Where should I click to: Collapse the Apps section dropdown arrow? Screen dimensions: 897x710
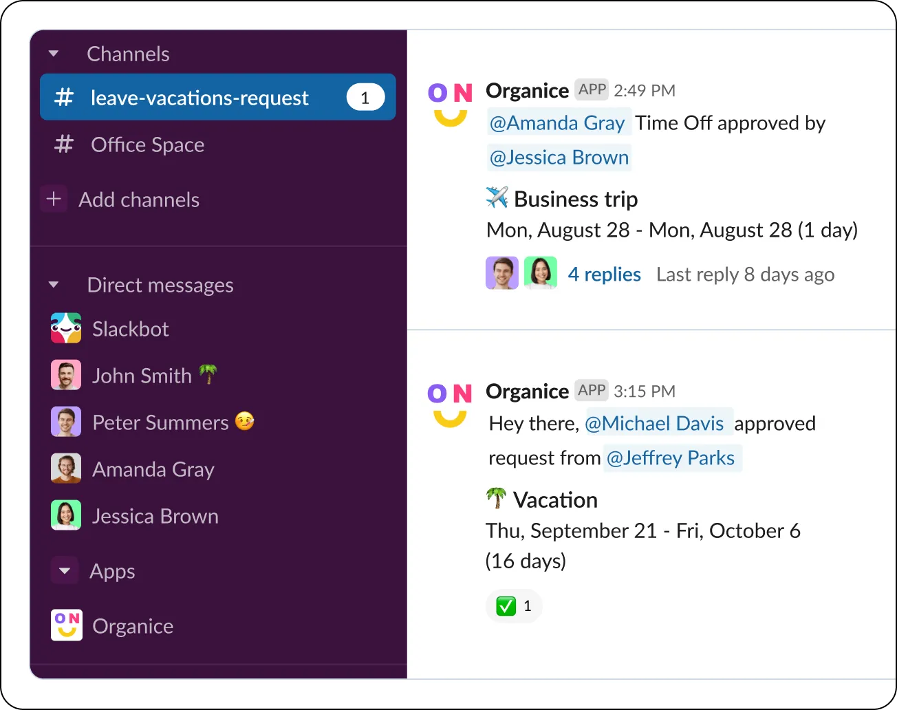(x=65, y=570)
